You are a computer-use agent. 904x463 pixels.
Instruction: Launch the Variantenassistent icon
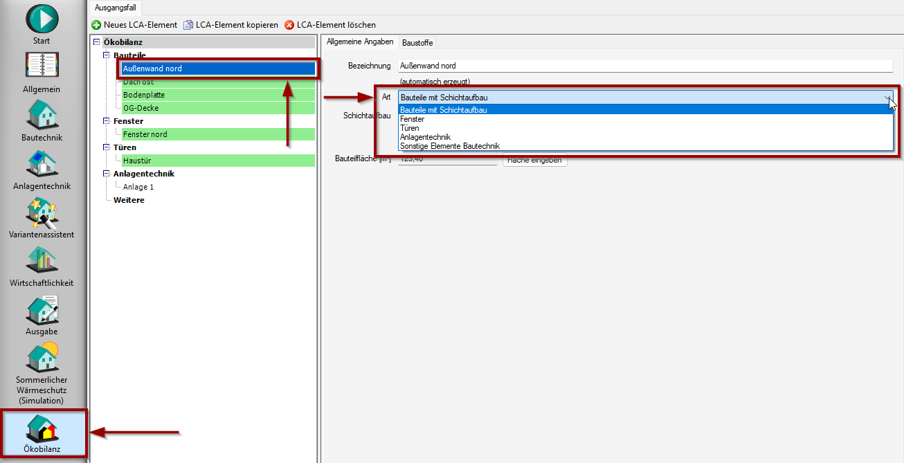(x=42, y=212)
